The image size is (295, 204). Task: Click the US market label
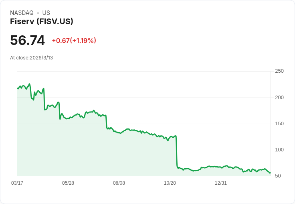(x=46, y=12)
